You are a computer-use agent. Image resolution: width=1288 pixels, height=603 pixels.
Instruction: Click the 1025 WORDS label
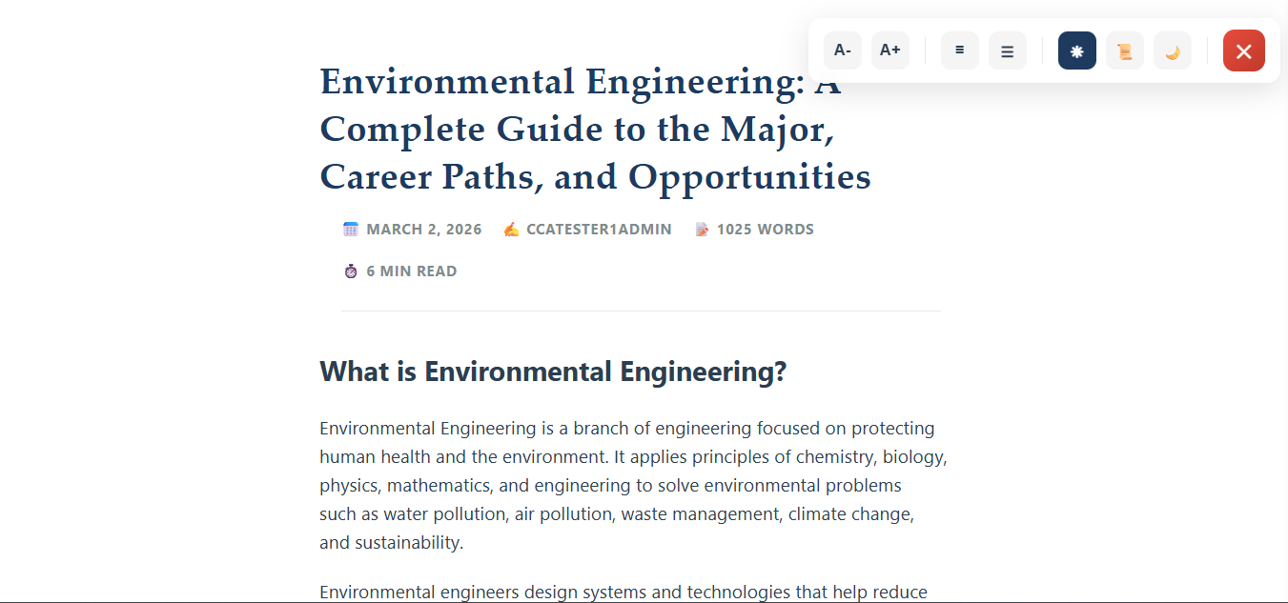(x=766, y=230)
